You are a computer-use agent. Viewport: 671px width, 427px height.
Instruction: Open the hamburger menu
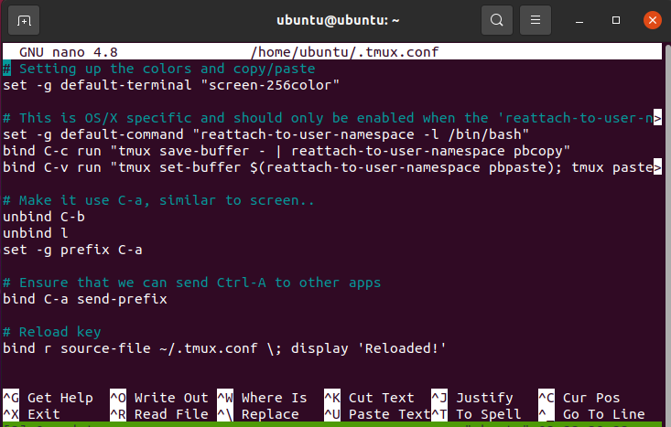tap(536, 20)
